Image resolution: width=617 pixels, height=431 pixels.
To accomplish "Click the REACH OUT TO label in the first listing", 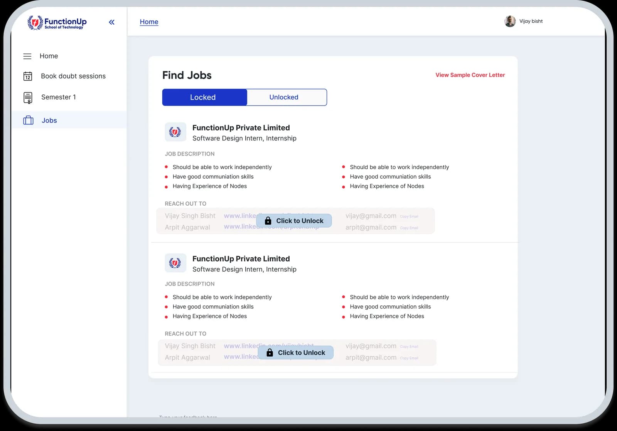I will coord(185,204).
